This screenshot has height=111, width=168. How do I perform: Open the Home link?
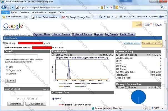click(x=139, y=24)
